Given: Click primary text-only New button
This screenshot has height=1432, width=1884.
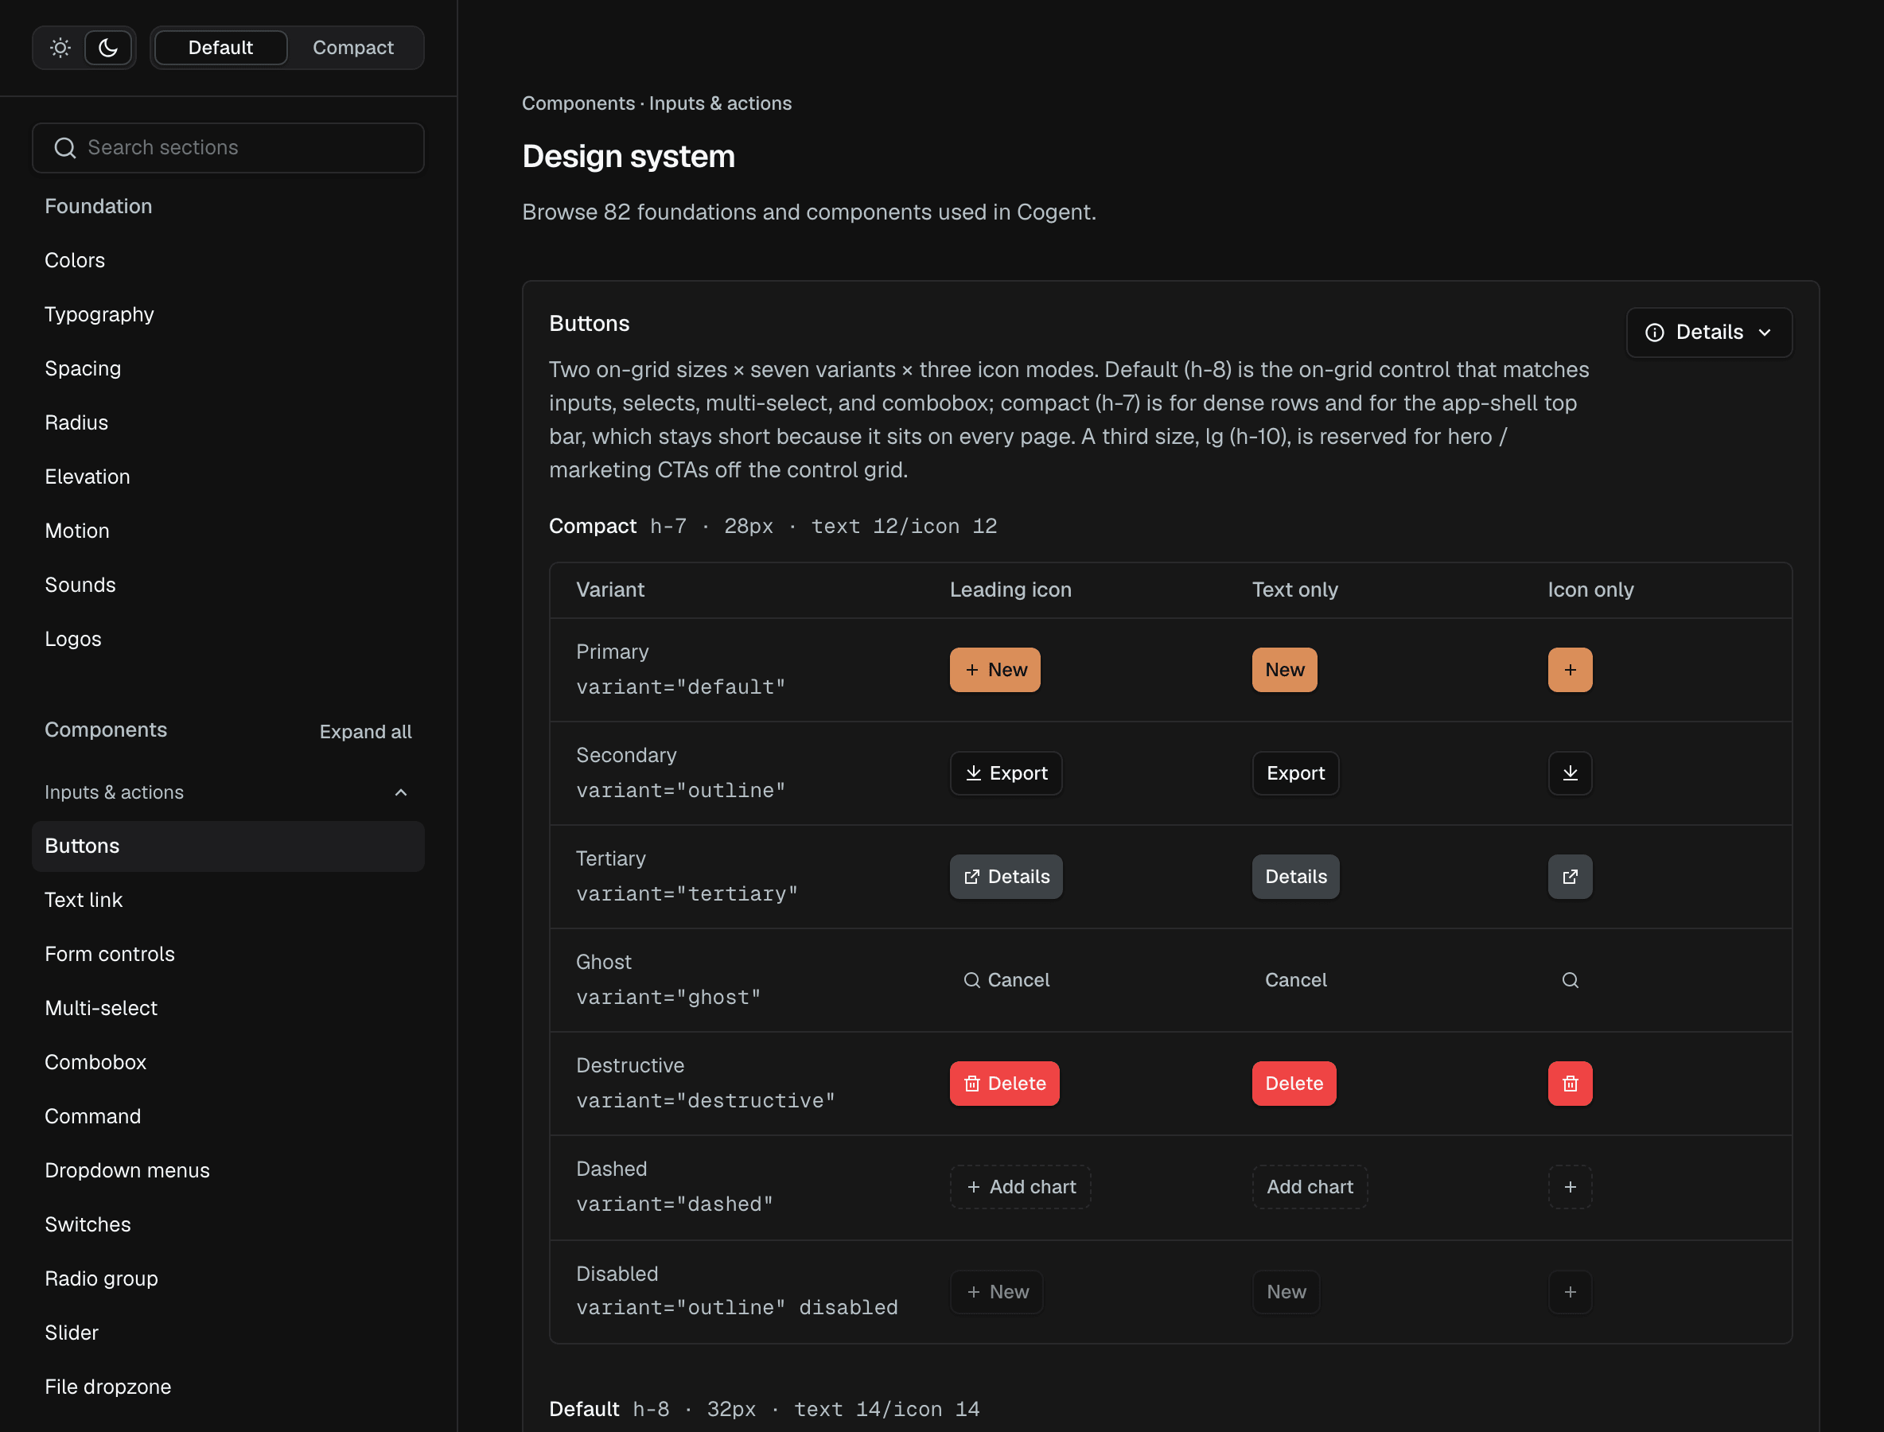Looking at the screenshot, I should 1284,670.
